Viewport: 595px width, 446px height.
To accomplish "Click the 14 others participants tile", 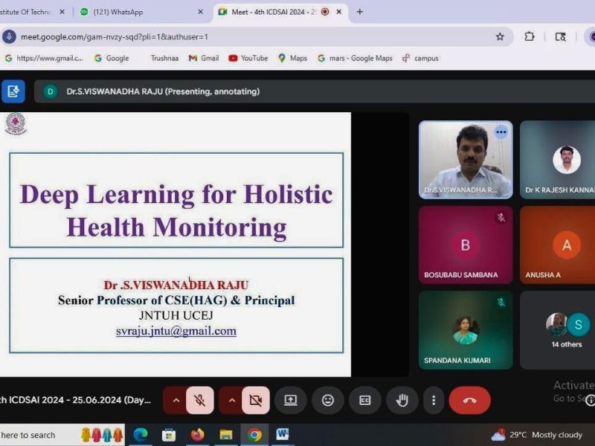I will [567, 330].
